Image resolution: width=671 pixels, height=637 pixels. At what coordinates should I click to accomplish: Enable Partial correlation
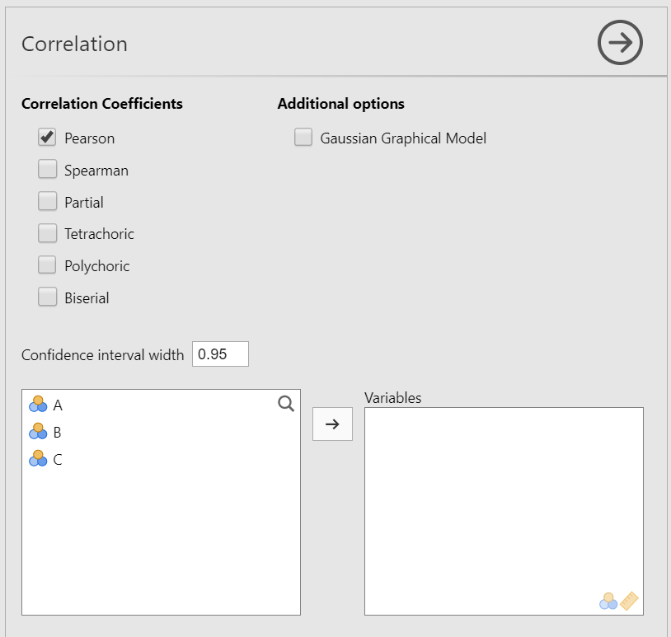47,201
